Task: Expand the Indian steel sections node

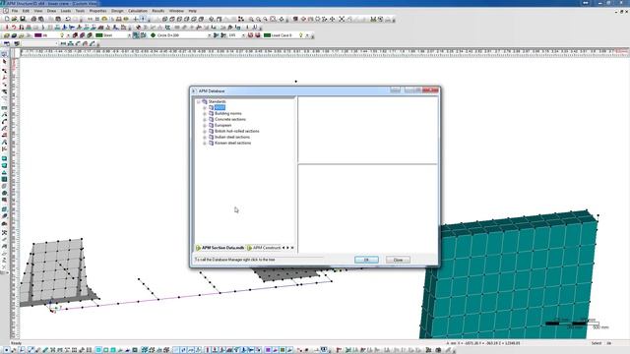Action: pos(205,138)
